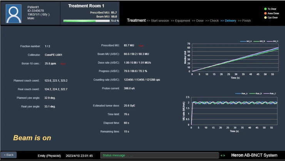
Task: Open the Equipment workflow step
Action: point(183,21)
